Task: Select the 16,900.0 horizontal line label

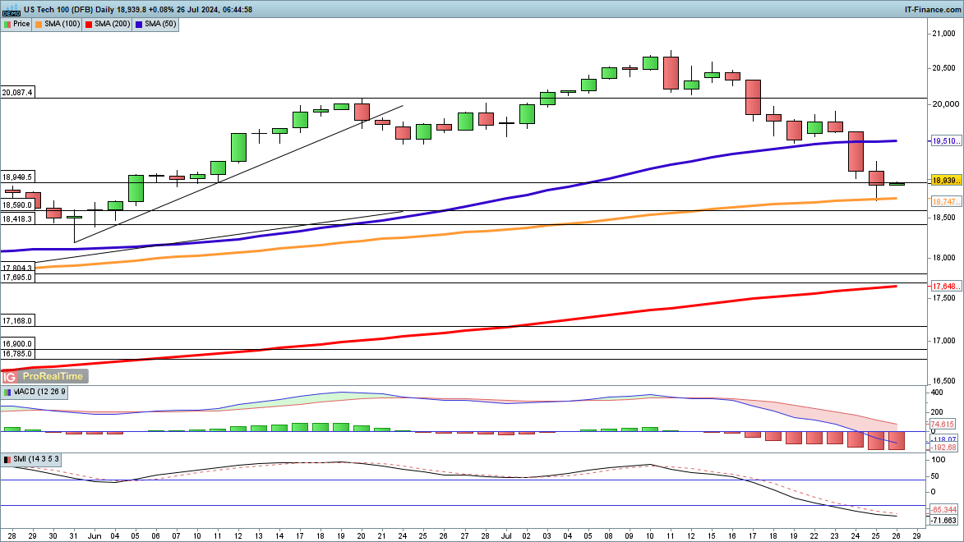Action: (x=17, y=344)
